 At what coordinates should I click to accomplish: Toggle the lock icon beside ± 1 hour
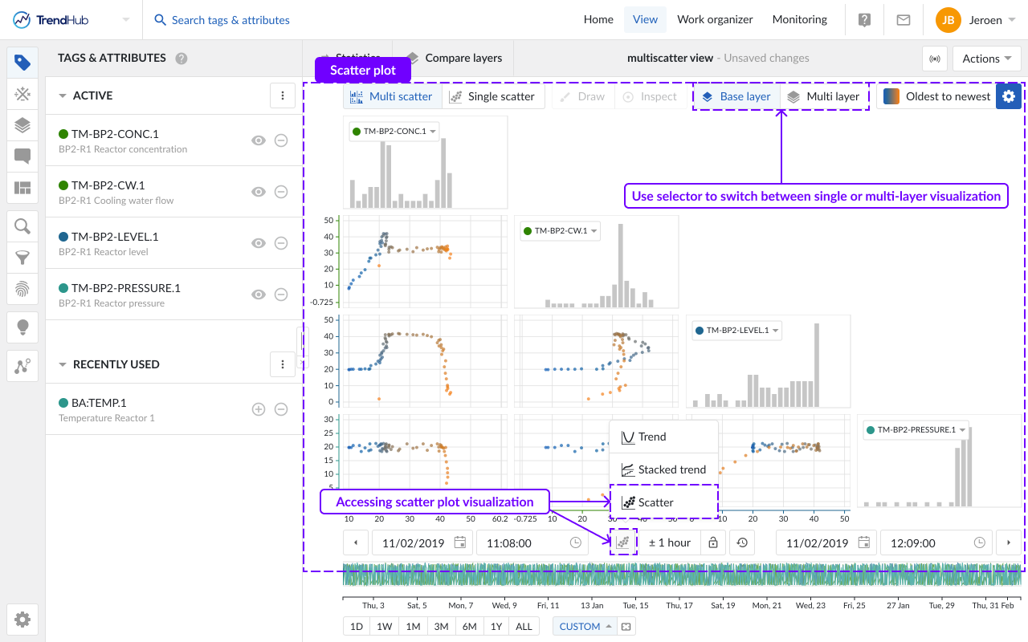click(713, 542)
